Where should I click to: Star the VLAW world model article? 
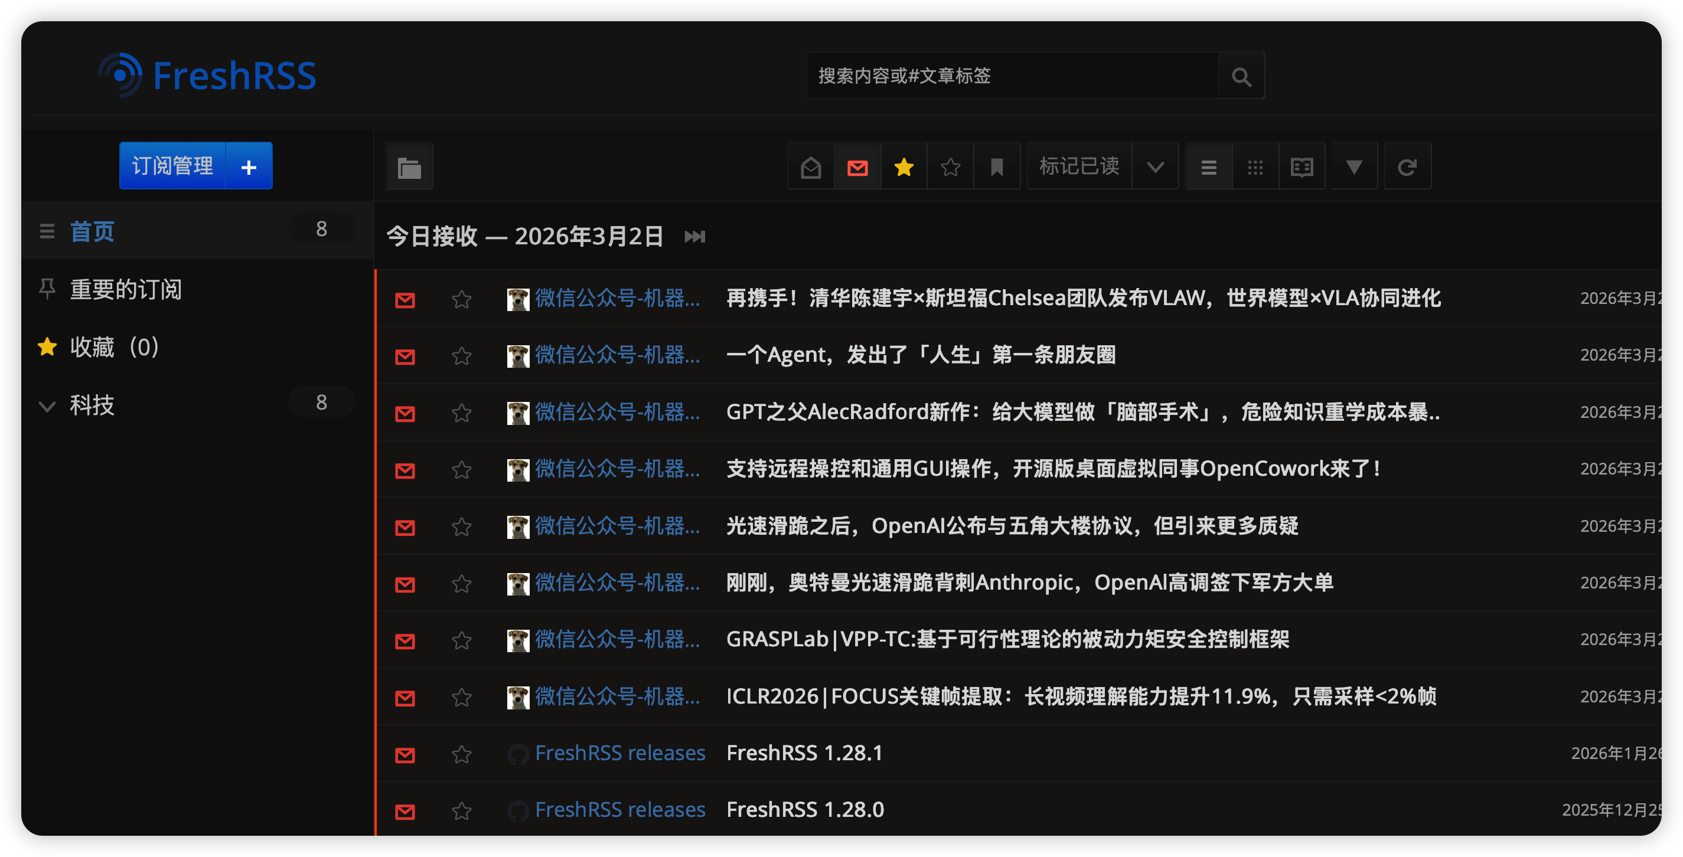[462, 299]
